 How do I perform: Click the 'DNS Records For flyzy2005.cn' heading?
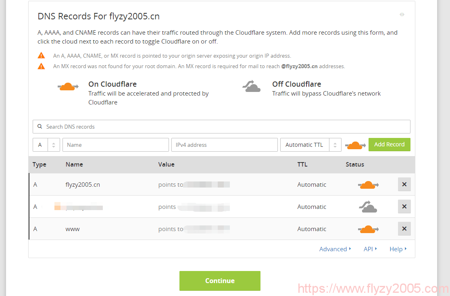[x=98, y=17]
